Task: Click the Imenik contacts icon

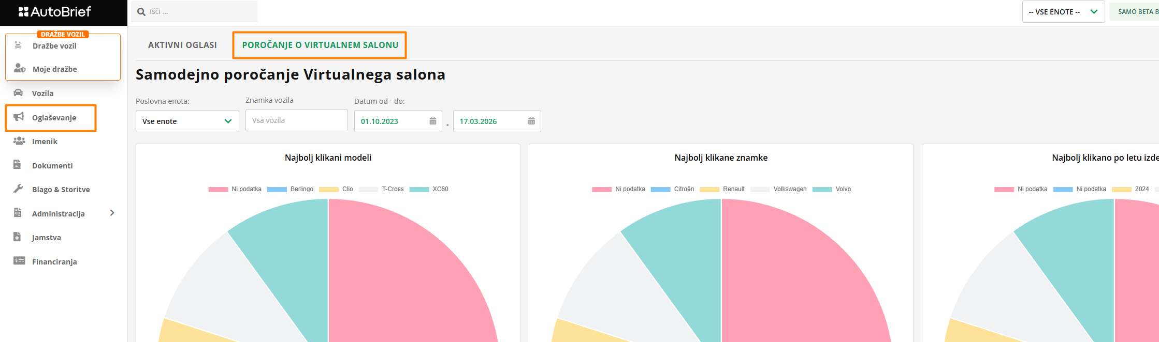Action: [19, 141]
